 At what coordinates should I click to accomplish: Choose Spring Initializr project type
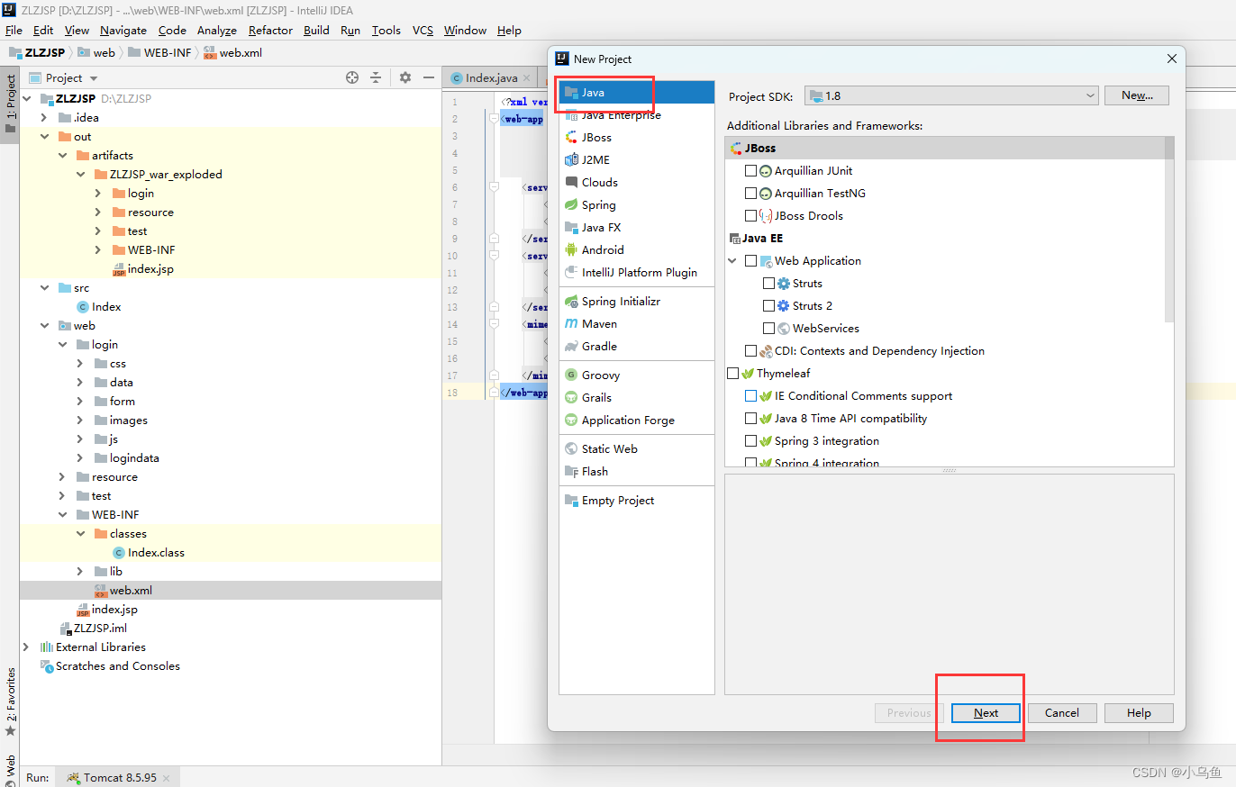[x=636, y=302]
